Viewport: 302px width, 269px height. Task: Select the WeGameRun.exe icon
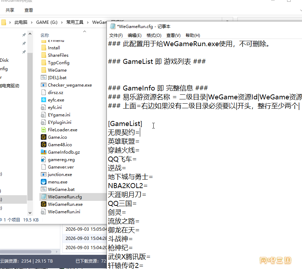[44, 204]
